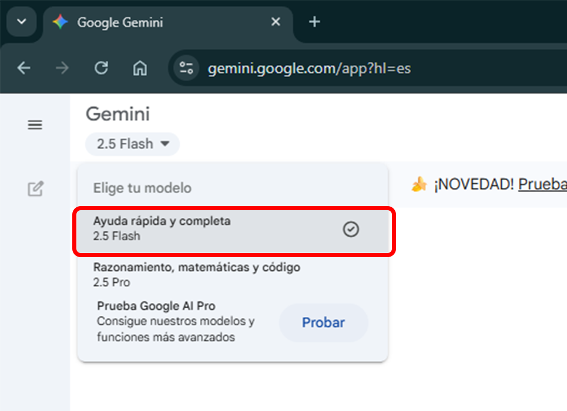Go to the browser home page
The height and width of the screenshot is (411, 567).
(x=140, y=68)
